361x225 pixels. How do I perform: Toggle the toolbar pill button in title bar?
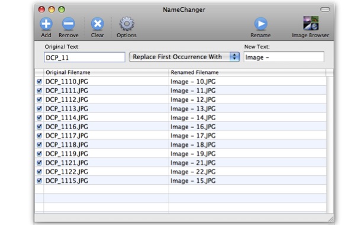pos(325,9)
